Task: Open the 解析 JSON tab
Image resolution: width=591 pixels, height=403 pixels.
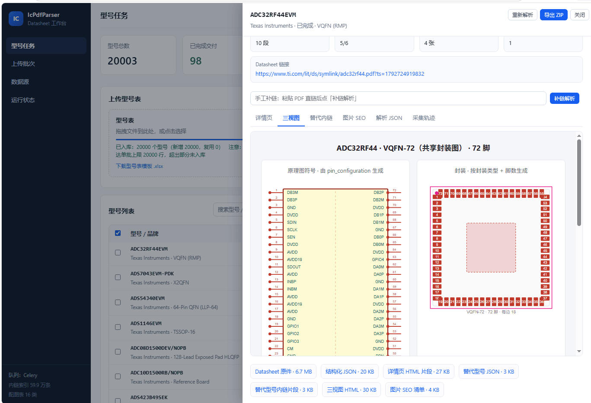Action: (389, 118)
